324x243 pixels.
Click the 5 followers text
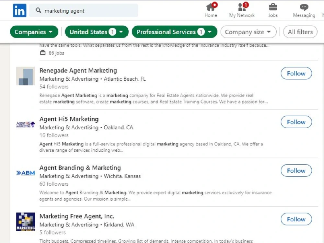pos(52,232)
